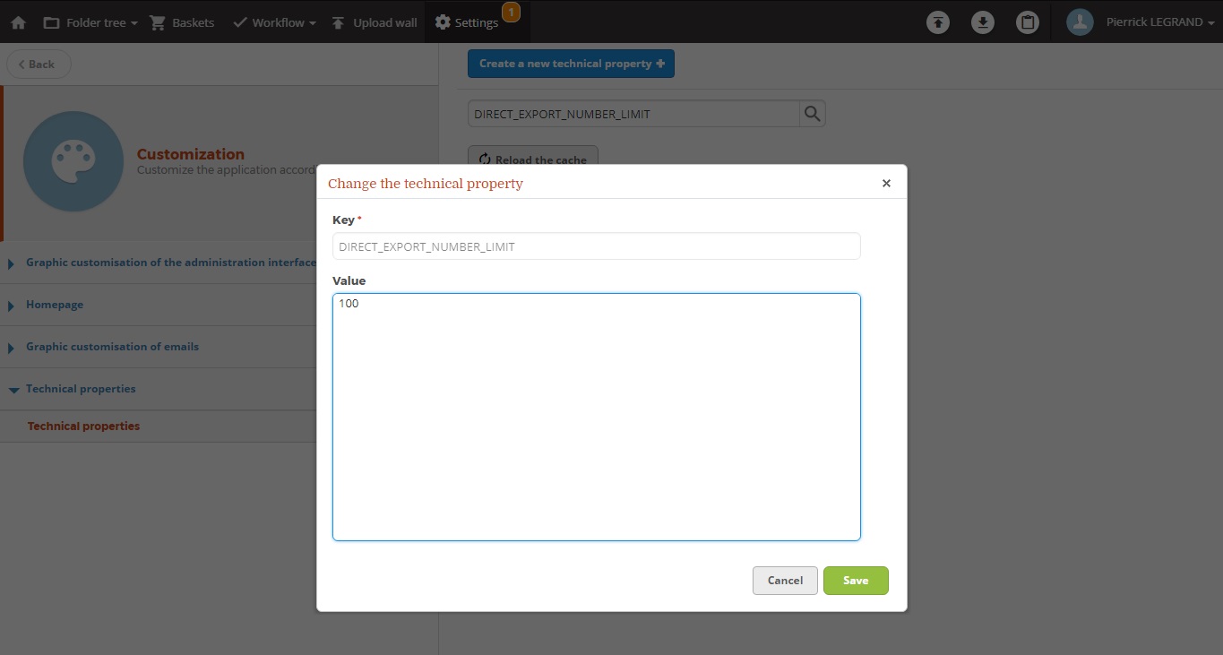Cancel the property change
This screenshot has height=655, width=1223.
point(785,581)
